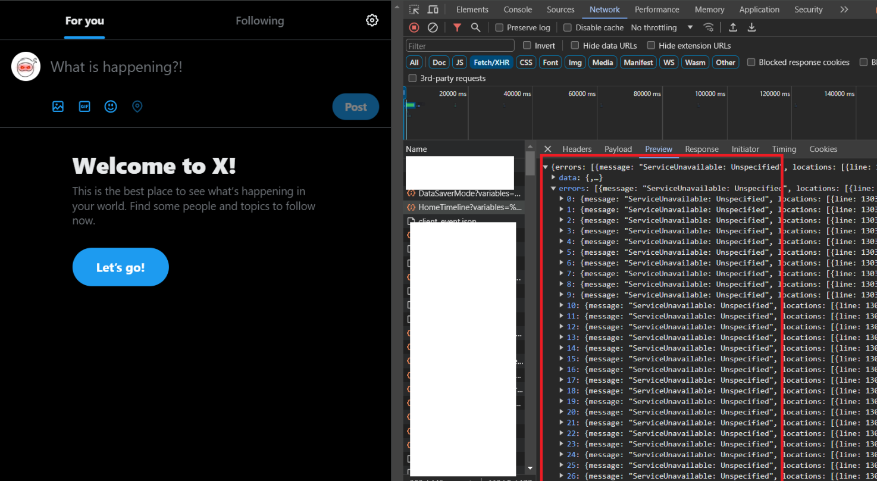Select the WS request type filter

click(669, 62)
